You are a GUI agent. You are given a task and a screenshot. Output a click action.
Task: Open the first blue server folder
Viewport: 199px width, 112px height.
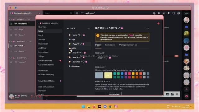(x=187, y=27)
